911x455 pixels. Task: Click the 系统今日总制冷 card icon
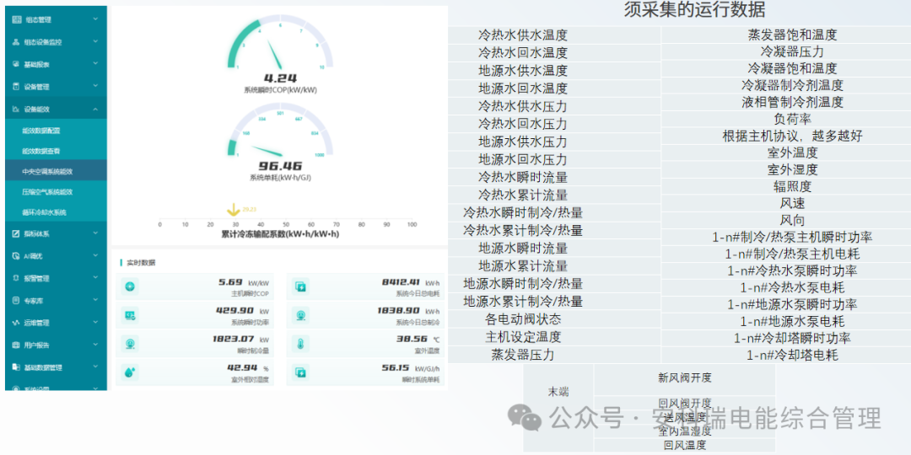point(301,315)
